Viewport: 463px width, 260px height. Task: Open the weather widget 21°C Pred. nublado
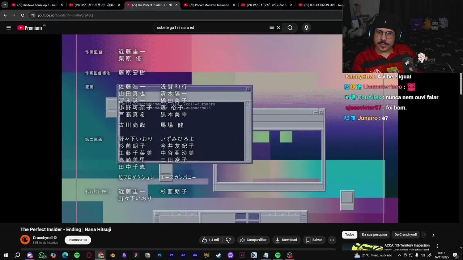(x=373, y=255)
